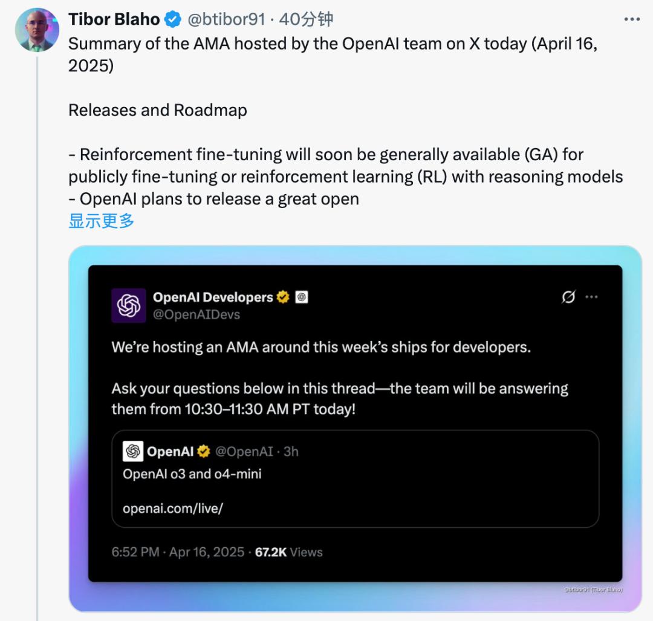
Task: Click OpenAI Developers gold verified badge
Action: (283, 297)
